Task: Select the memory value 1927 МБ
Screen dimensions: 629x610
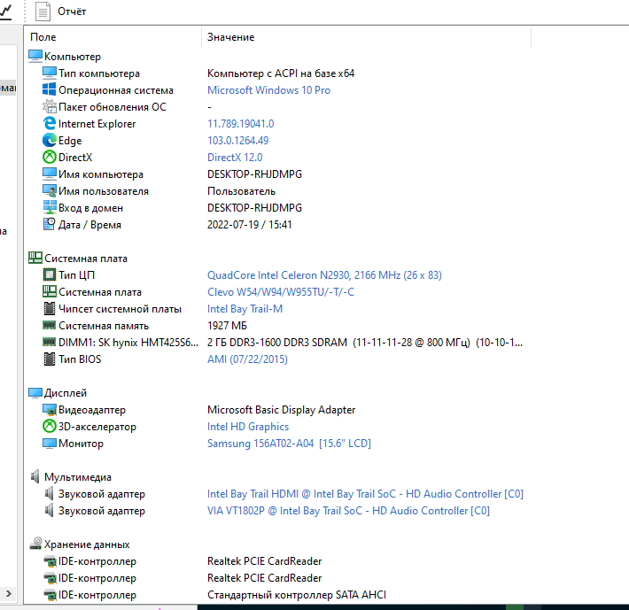Action: pyautogui.click(x=227, y=326)
